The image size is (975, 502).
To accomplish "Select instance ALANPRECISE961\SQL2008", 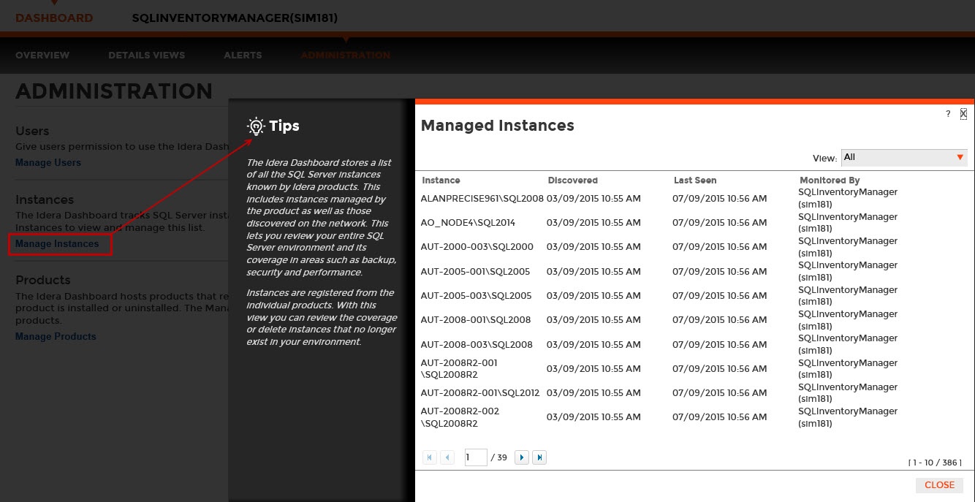I will [482, 198].
